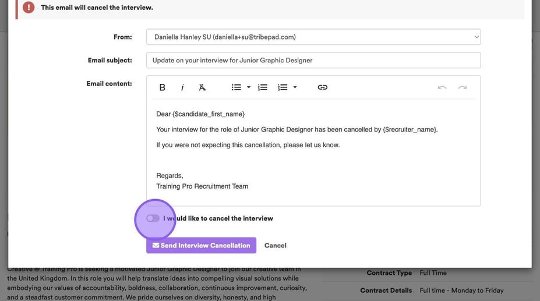Place cursor on 'Training Pro Recruitment Team' signature
Image resolution: width=540 pixels, height=301 pixels.
click(202, 186)
